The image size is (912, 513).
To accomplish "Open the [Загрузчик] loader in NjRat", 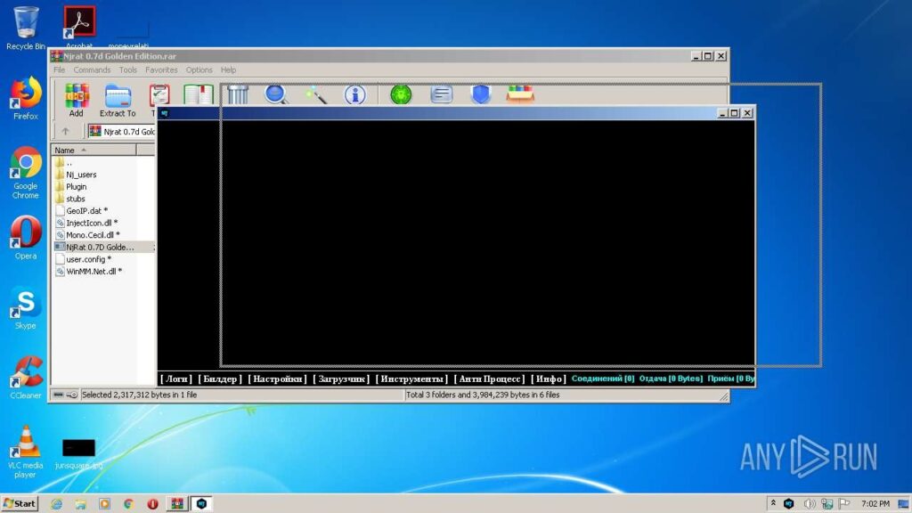I will pos(341,379).
